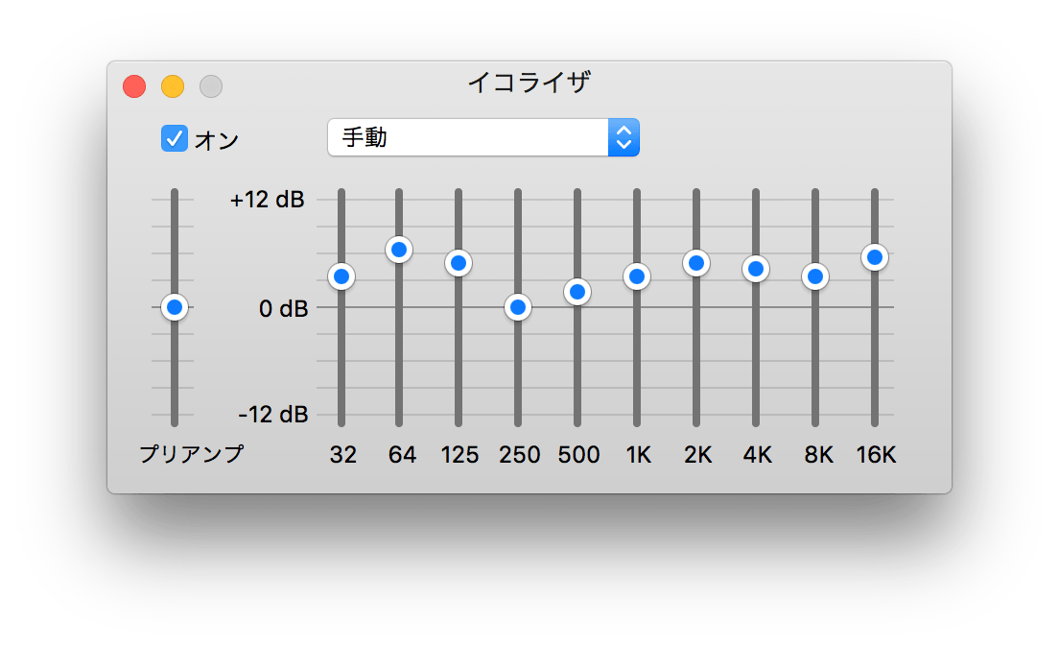Click the +12 dB scale label

pyautogui.click(x=268, y=200)
